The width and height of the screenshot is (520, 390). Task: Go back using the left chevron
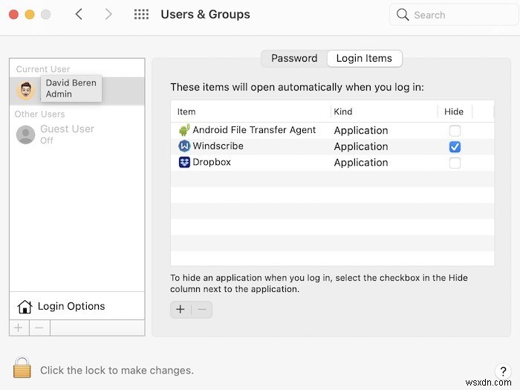coord(79,14)
